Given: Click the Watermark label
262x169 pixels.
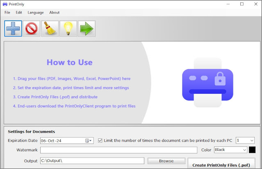Looking at the screenshot, I should 27,150.
